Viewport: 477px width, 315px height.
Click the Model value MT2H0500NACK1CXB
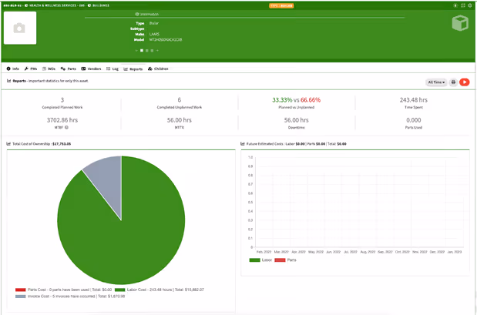[166, 39]
